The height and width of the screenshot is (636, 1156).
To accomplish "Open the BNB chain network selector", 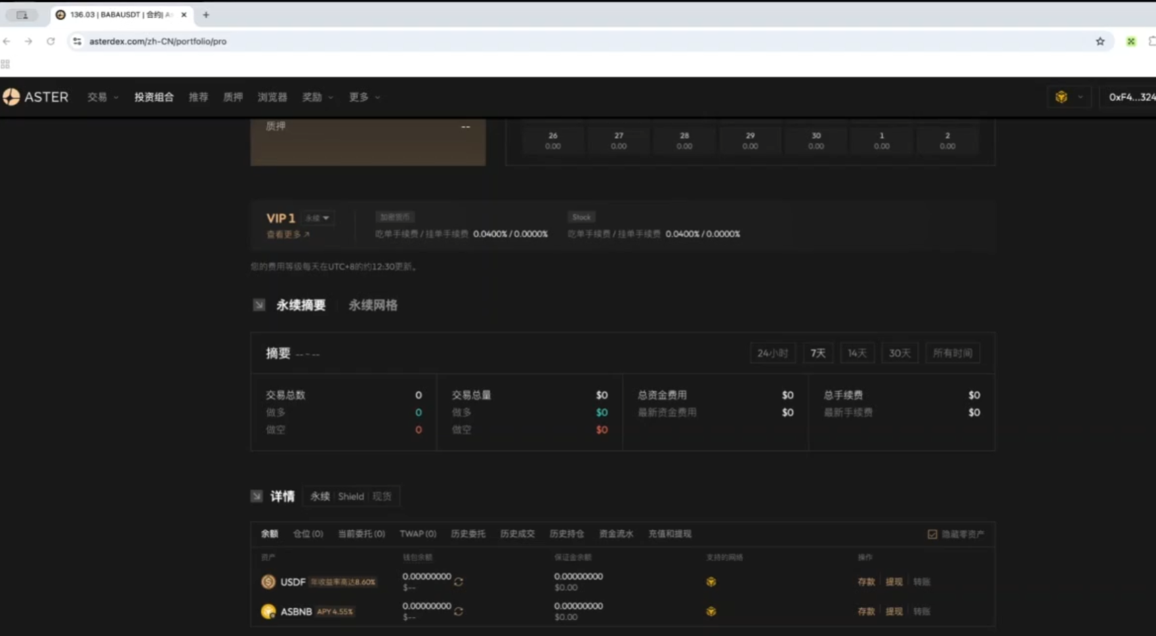I will coord(1068,97).
